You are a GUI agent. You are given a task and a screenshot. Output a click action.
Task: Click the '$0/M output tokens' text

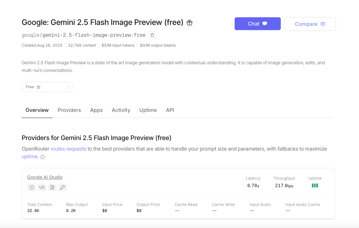coord(158,45)
